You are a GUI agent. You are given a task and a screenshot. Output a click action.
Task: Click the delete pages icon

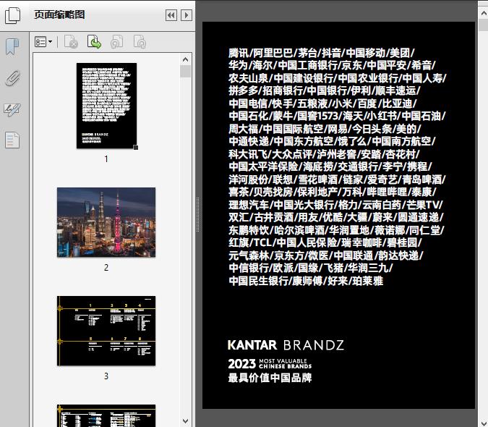71,42
